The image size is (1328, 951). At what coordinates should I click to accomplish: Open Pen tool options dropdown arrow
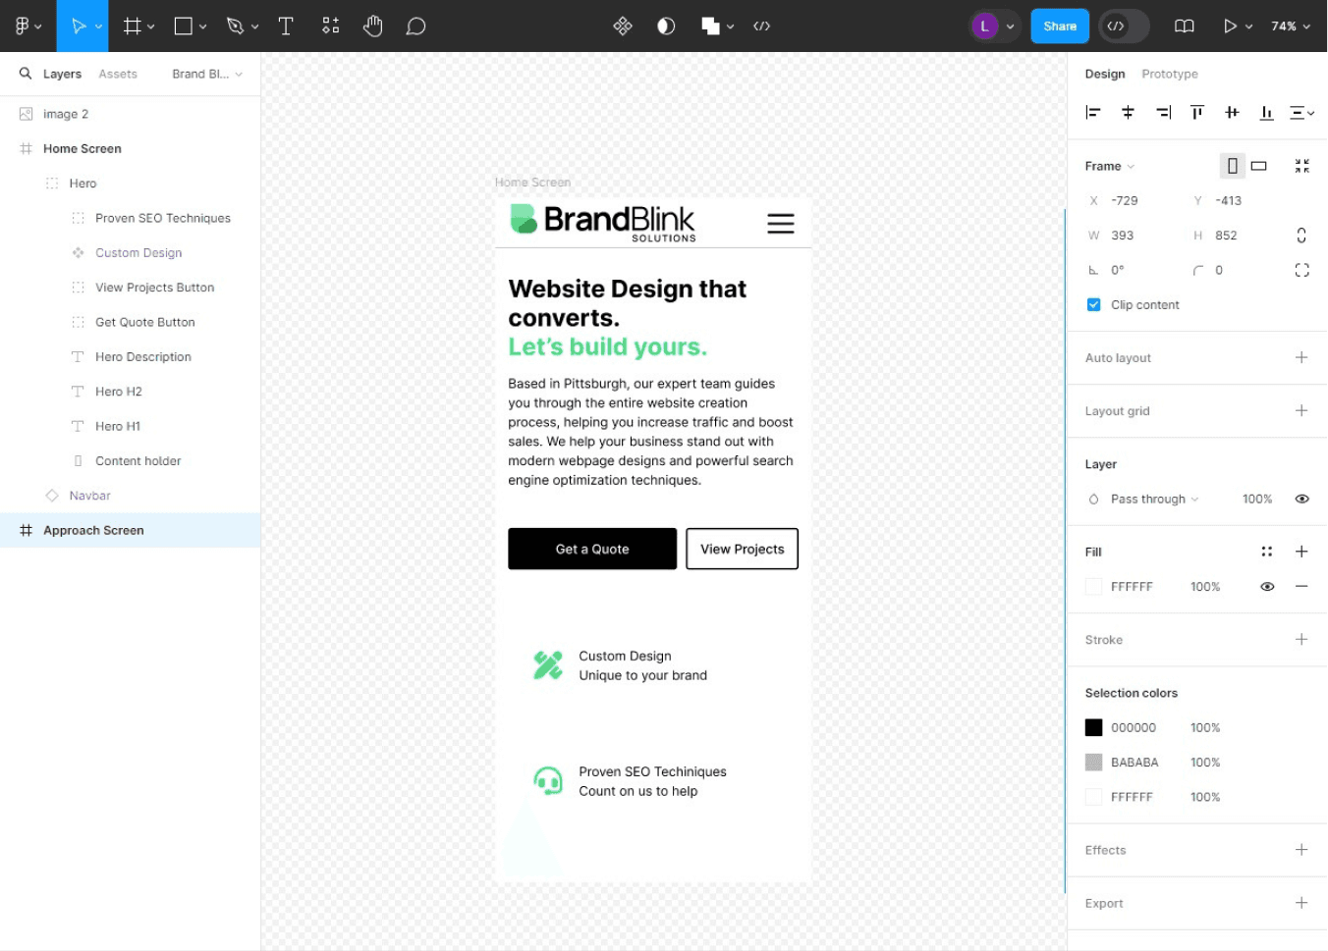254,27
